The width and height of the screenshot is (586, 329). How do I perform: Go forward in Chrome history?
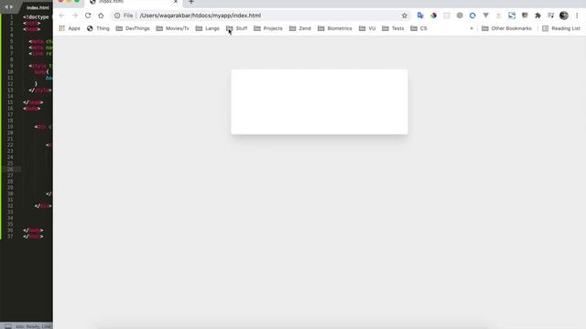coord(75,16)
